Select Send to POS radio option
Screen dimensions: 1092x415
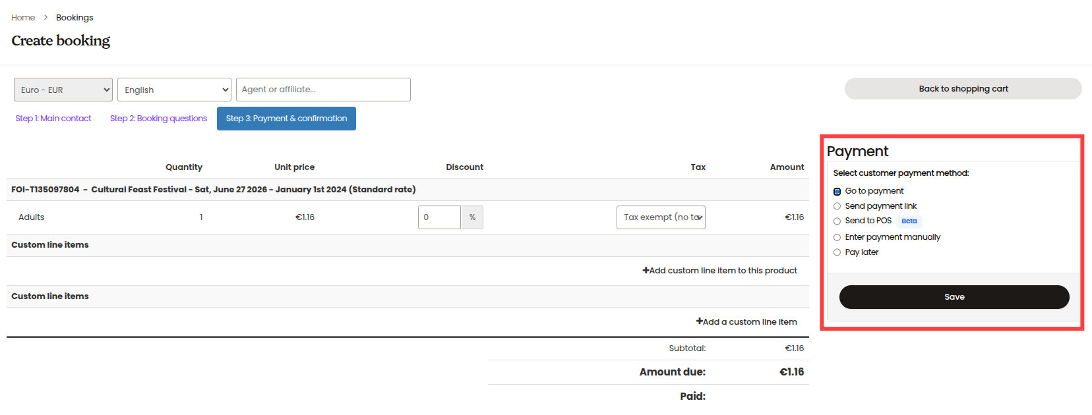coord(837,221)
